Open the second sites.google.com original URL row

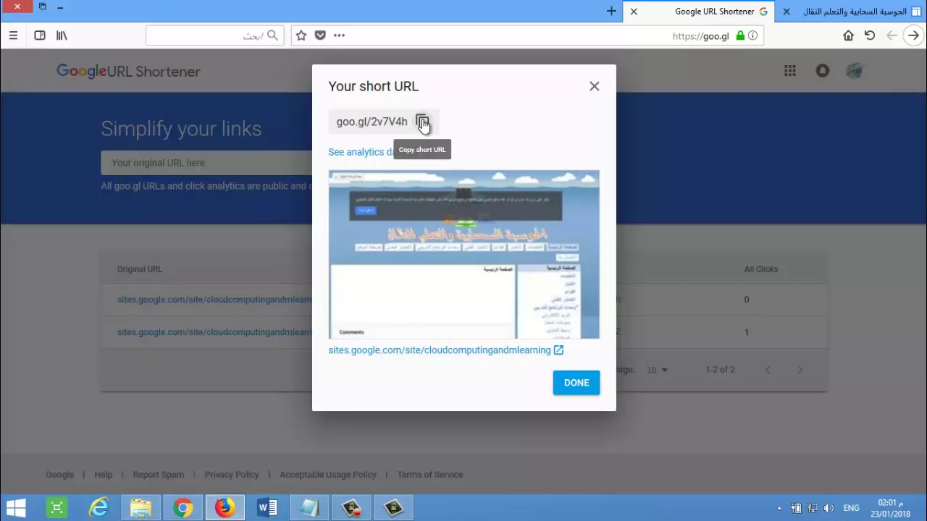click(214, 332)
